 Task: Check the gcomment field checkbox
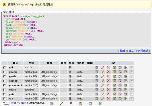click(x=4, y=85)
